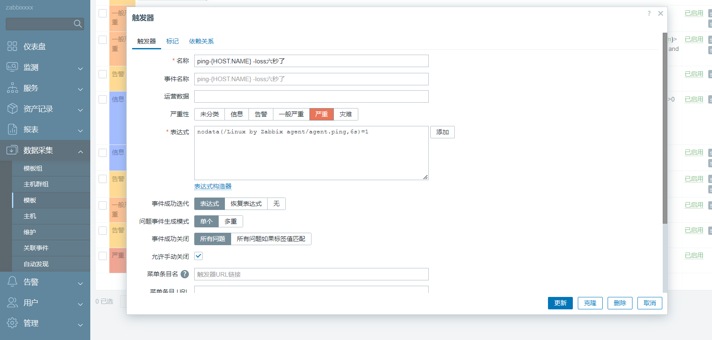This screenshot has height=340, width=712.
Task: Click the help question mark in the dialog header
Action: 649,13
